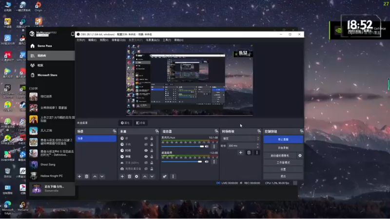Open source properties gear in sources toolbar
Screen dimensions: 390x219
click(x=136, y=176)
